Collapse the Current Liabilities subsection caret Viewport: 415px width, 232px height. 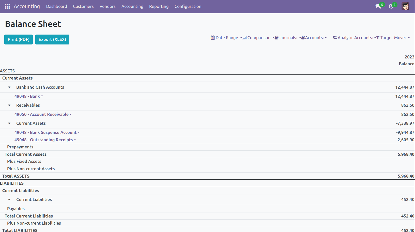(9, 199)
